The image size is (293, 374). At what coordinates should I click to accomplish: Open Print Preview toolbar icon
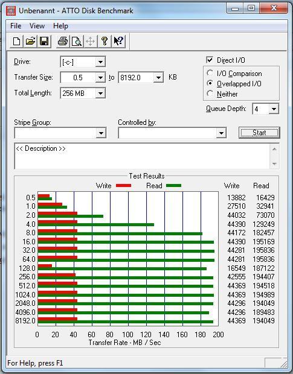[x=77, y=41]
